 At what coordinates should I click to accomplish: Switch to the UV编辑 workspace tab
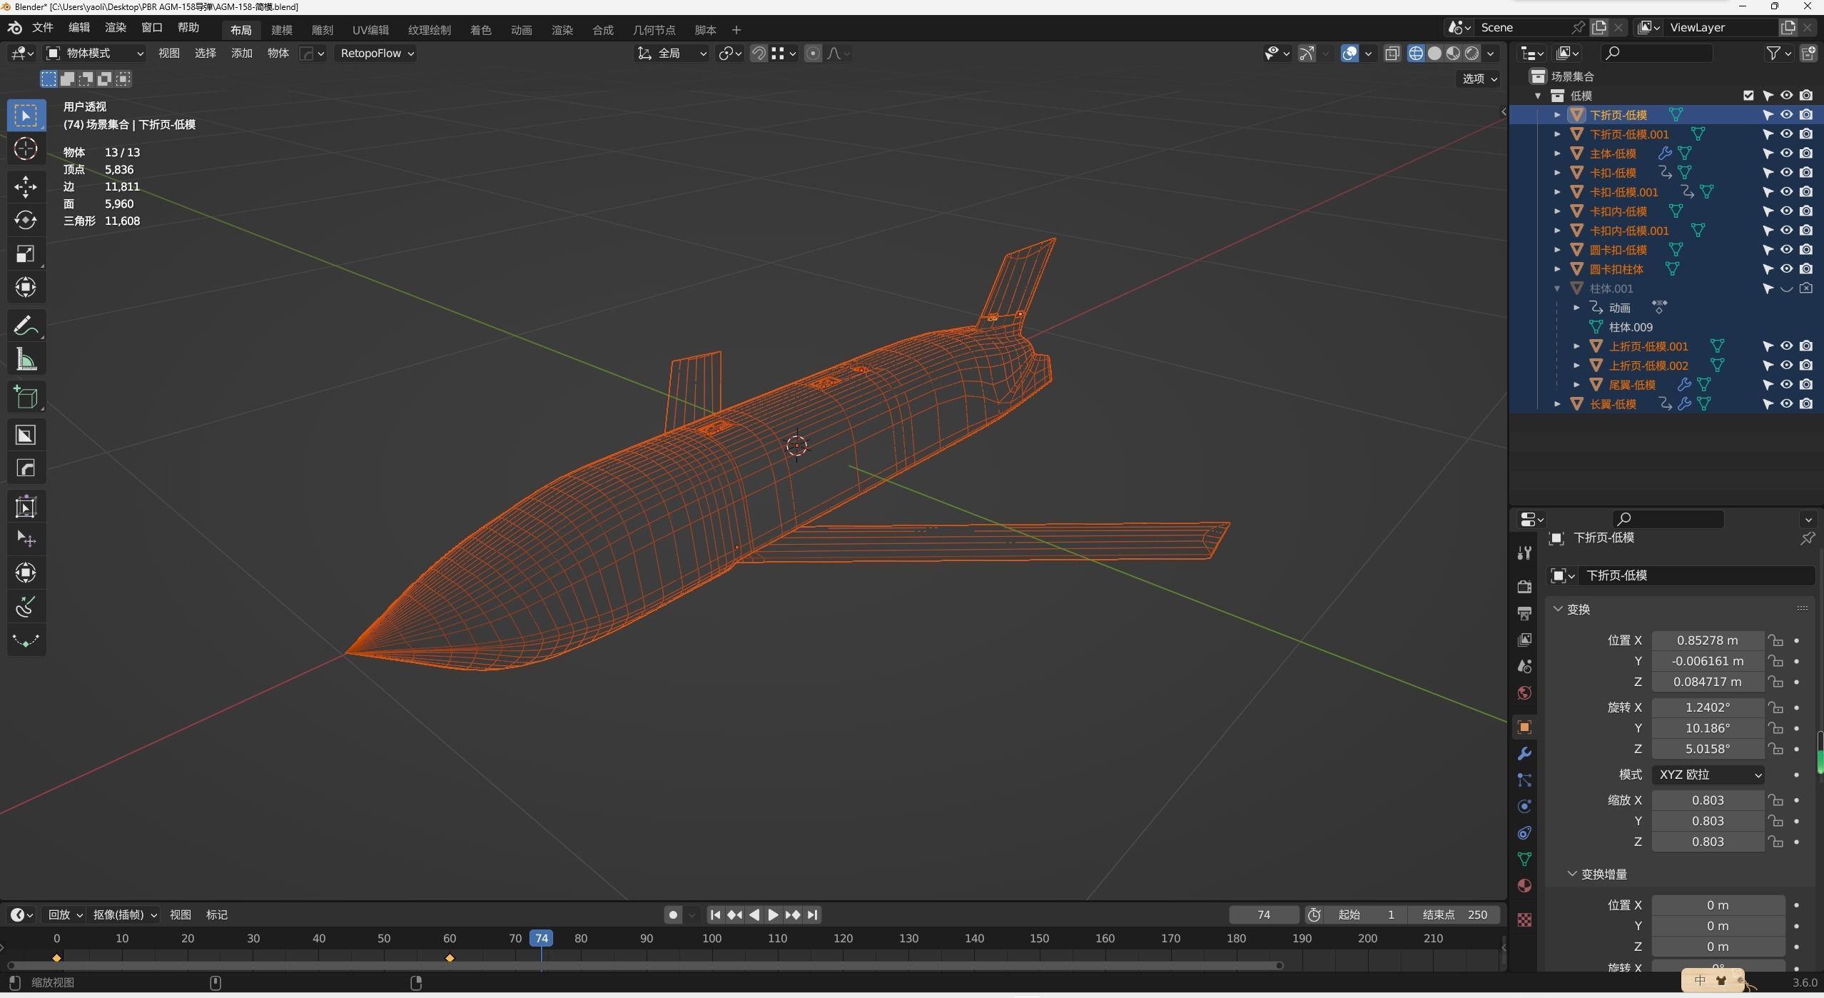(370, 30)
